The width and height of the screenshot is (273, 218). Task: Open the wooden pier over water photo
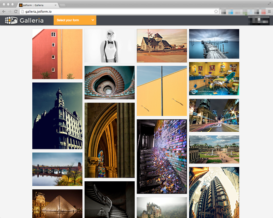click(x=214, y=44)
